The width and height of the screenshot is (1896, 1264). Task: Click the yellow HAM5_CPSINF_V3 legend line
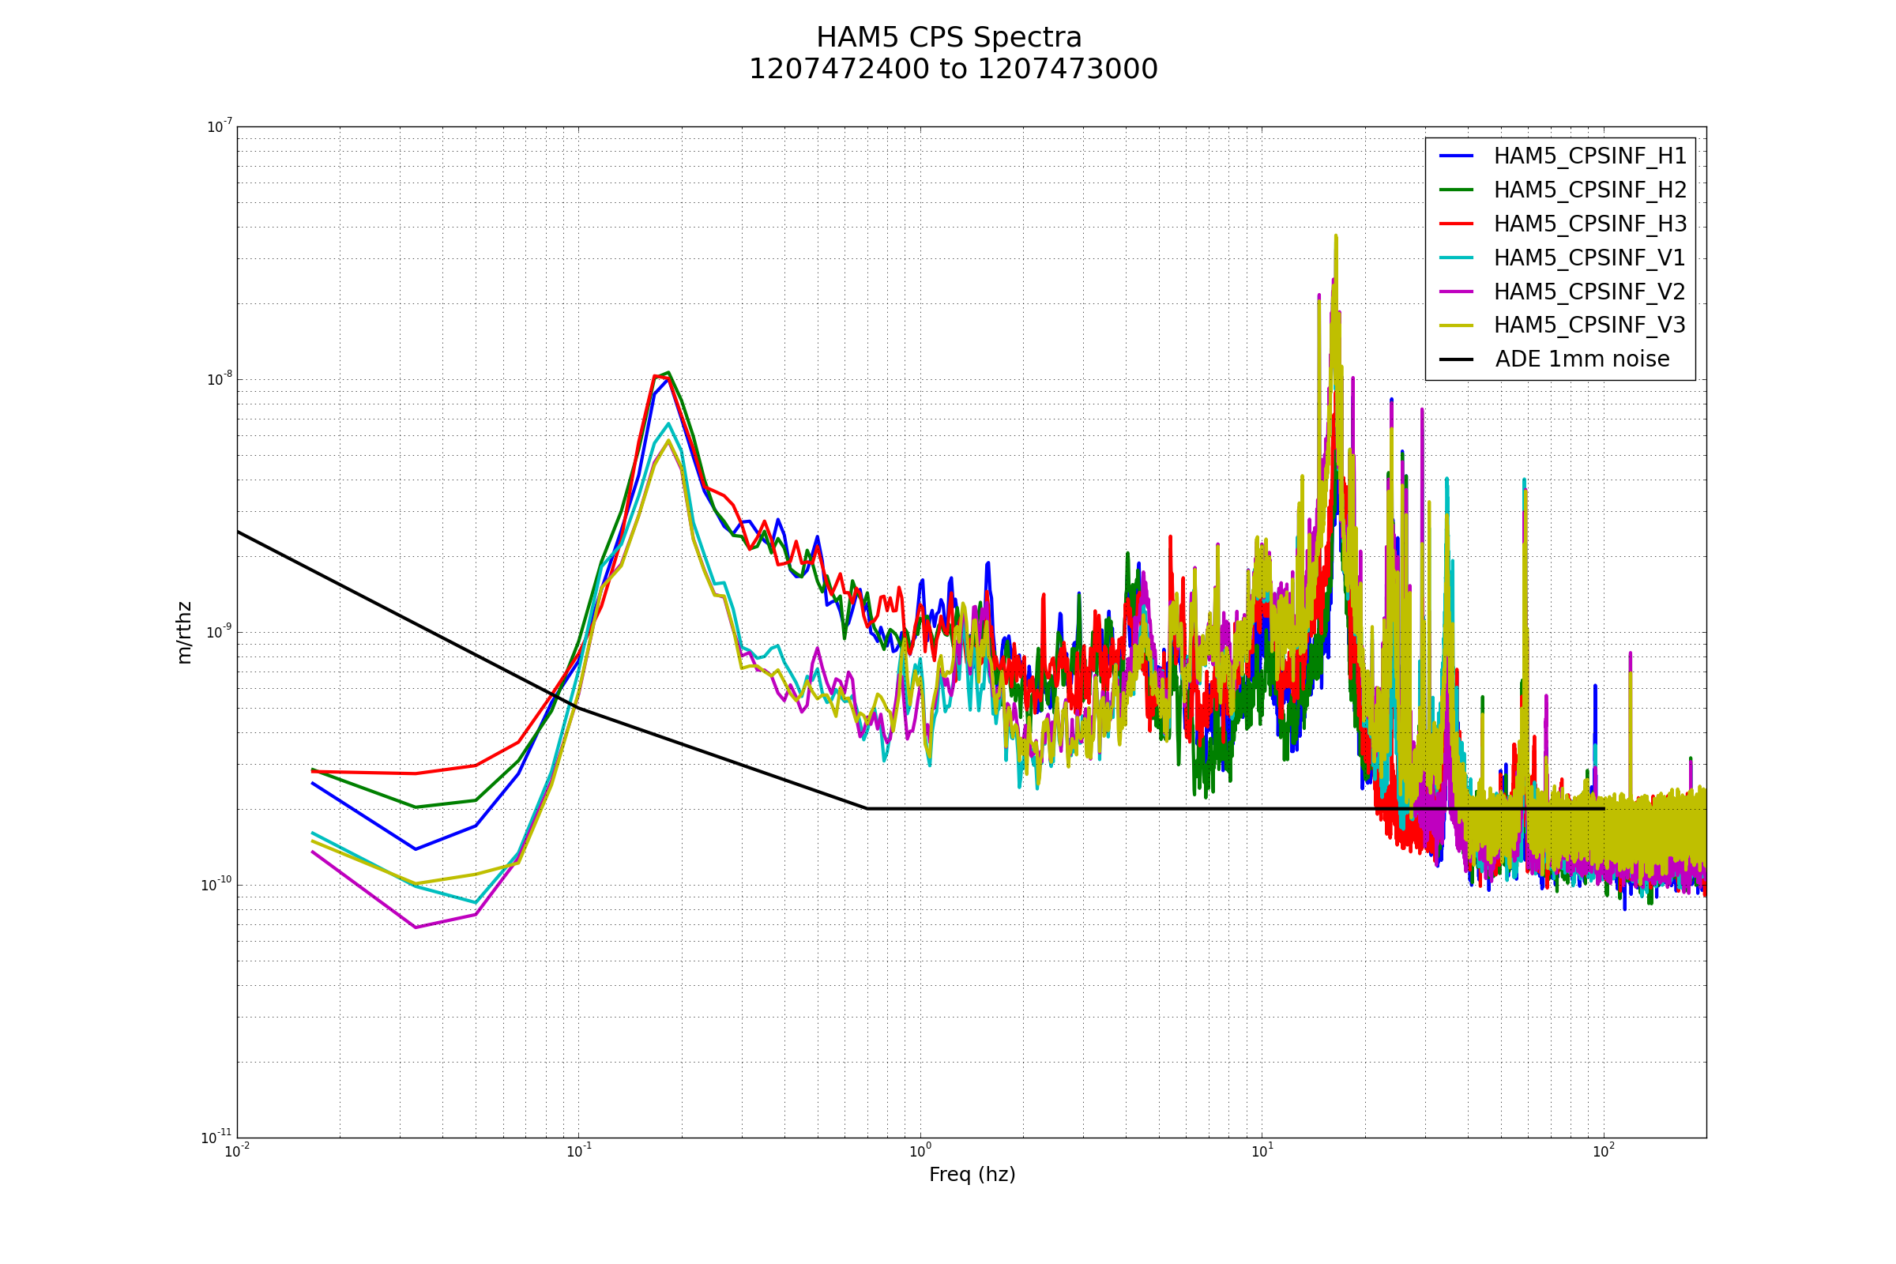(x=1456, y=325)
